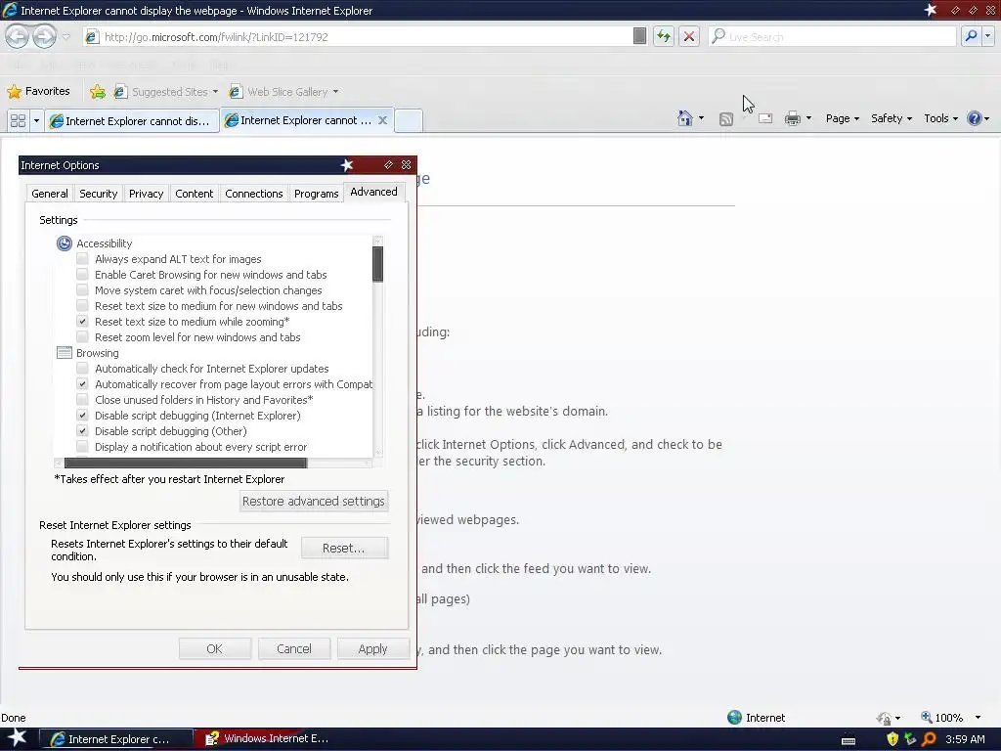Switch to the Connections tab
The image size is (1001, 751).
(253, 194)
